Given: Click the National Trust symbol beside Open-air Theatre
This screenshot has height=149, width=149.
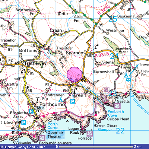Looking at the screenshot, I should click(x=42, y=138).
